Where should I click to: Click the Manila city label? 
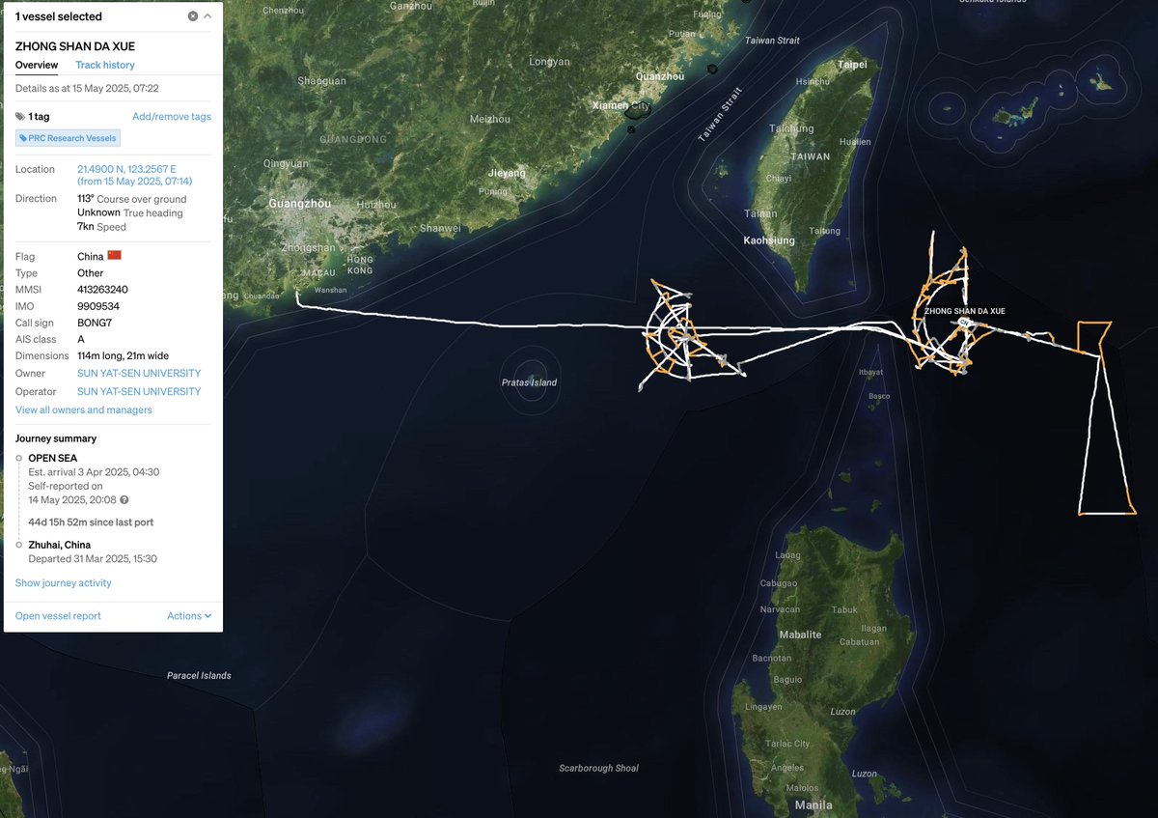pos(813,805)
